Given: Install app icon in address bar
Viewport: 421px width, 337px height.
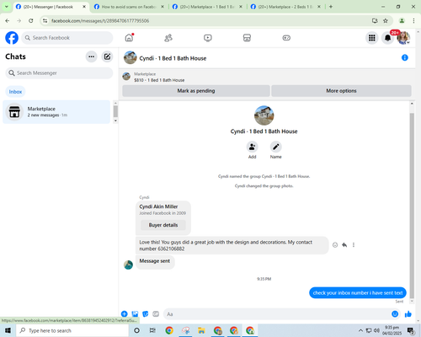Looking at the screenshot, I should coord(375,21).
